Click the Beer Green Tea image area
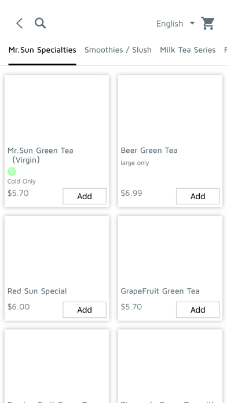This screenshot has width=227, height=403. pos(170,110)
